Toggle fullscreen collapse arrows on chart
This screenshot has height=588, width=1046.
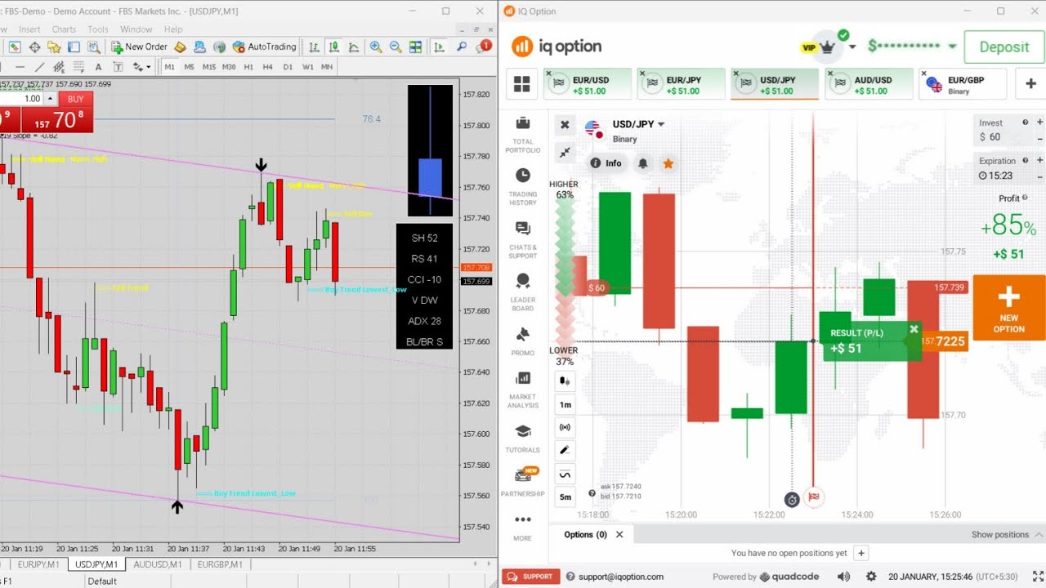[565, 152]
